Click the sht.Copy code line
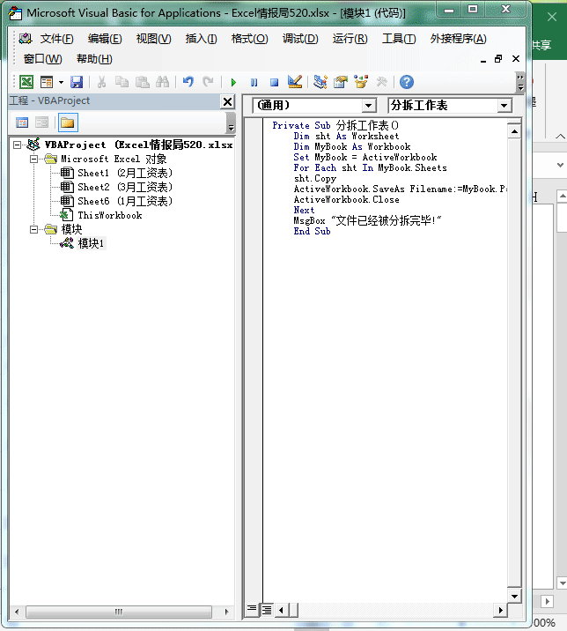The width and height of the screenshot is (567, 631). click(315, 178)
